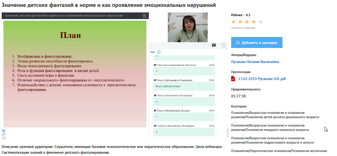Open the chat tab icon
This screenshot has width=337, height=156.
(x=214, y=45)
